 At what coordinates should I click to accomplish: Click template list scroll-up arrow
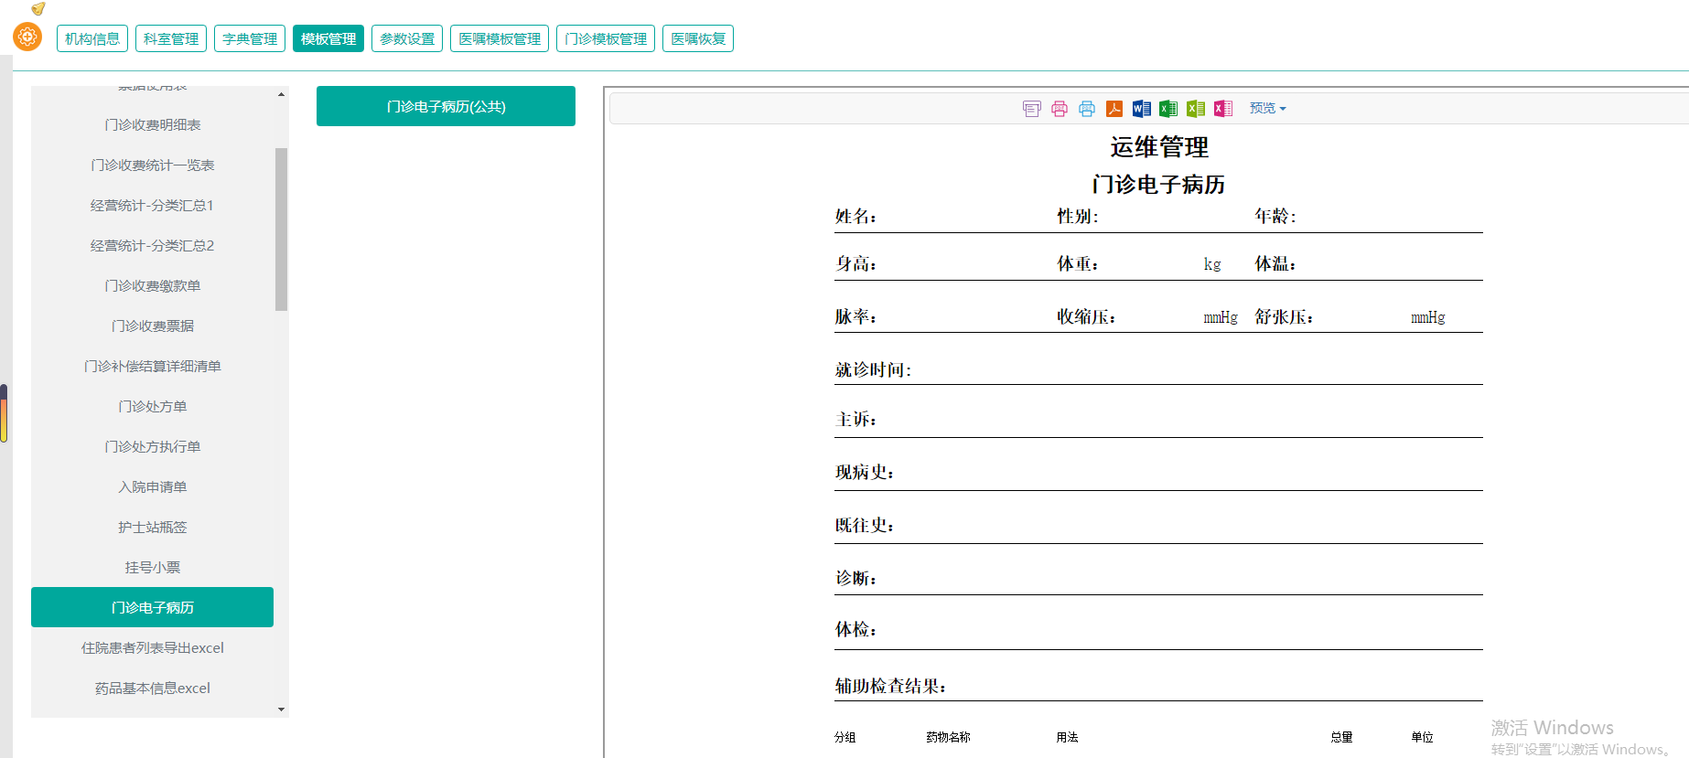click(x=281, y=94)
